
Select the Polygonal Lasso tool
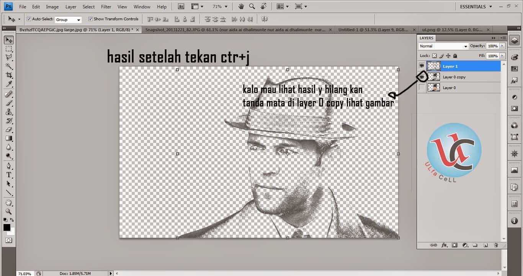click(9, 58)
